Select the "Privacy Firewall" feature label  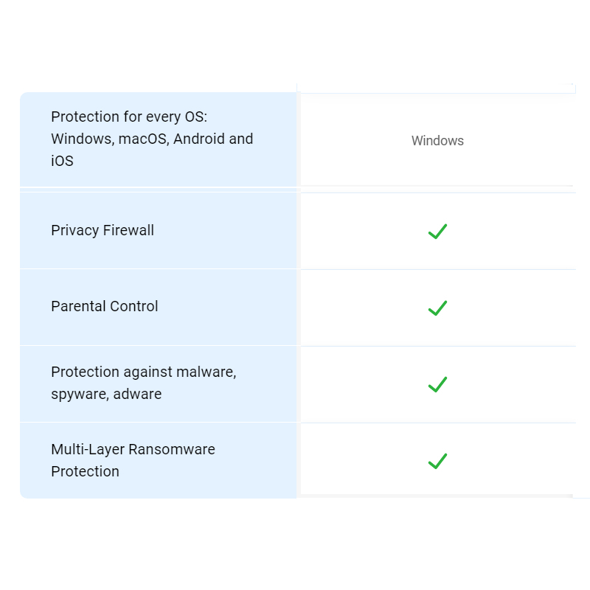coord(103,231)
